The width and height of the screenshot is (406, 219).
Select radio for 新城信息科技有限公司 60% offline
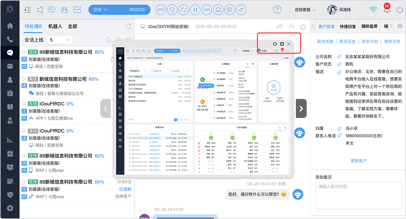(x=23, y=79)
